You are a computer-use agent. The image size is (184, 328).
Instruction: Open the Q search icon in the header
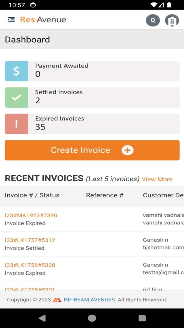tap(153, 20)
